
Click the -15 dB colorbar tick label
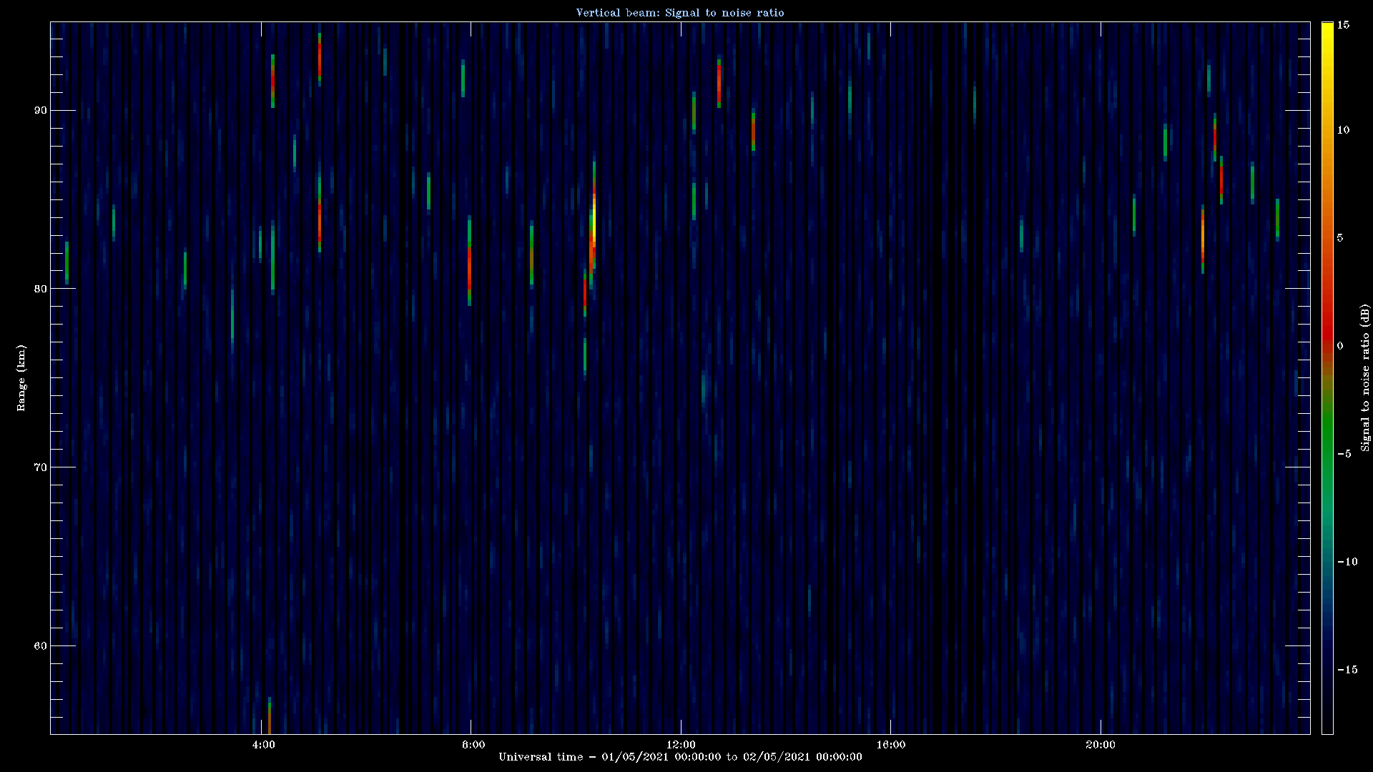[1347, 670]
